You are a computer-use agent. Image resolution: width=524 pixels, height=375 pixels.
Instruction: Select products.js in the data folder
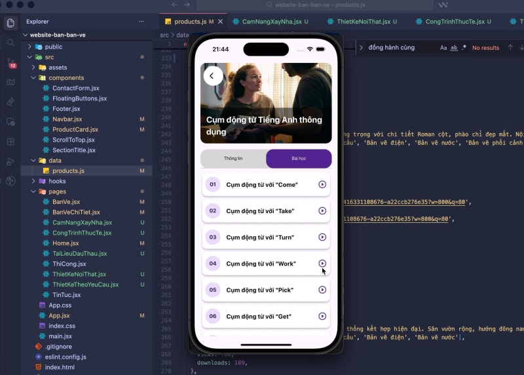tap(68, 170)
